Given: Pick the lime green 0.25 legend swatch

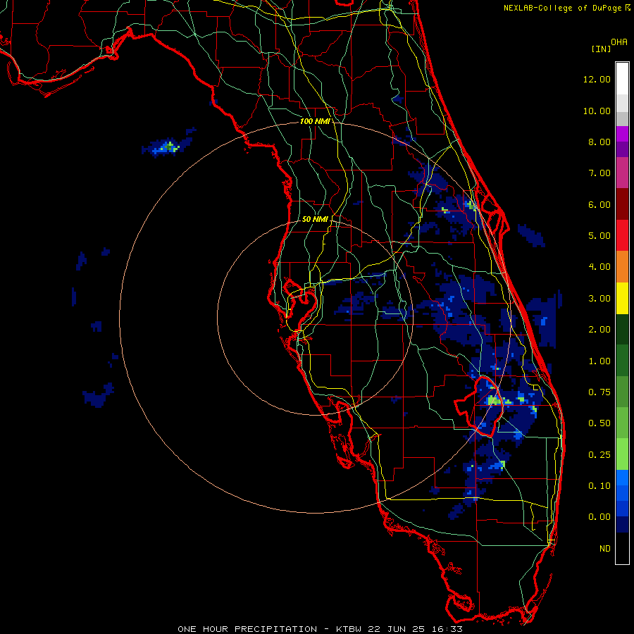Looking at the screenshot, I should pos(622,454).
